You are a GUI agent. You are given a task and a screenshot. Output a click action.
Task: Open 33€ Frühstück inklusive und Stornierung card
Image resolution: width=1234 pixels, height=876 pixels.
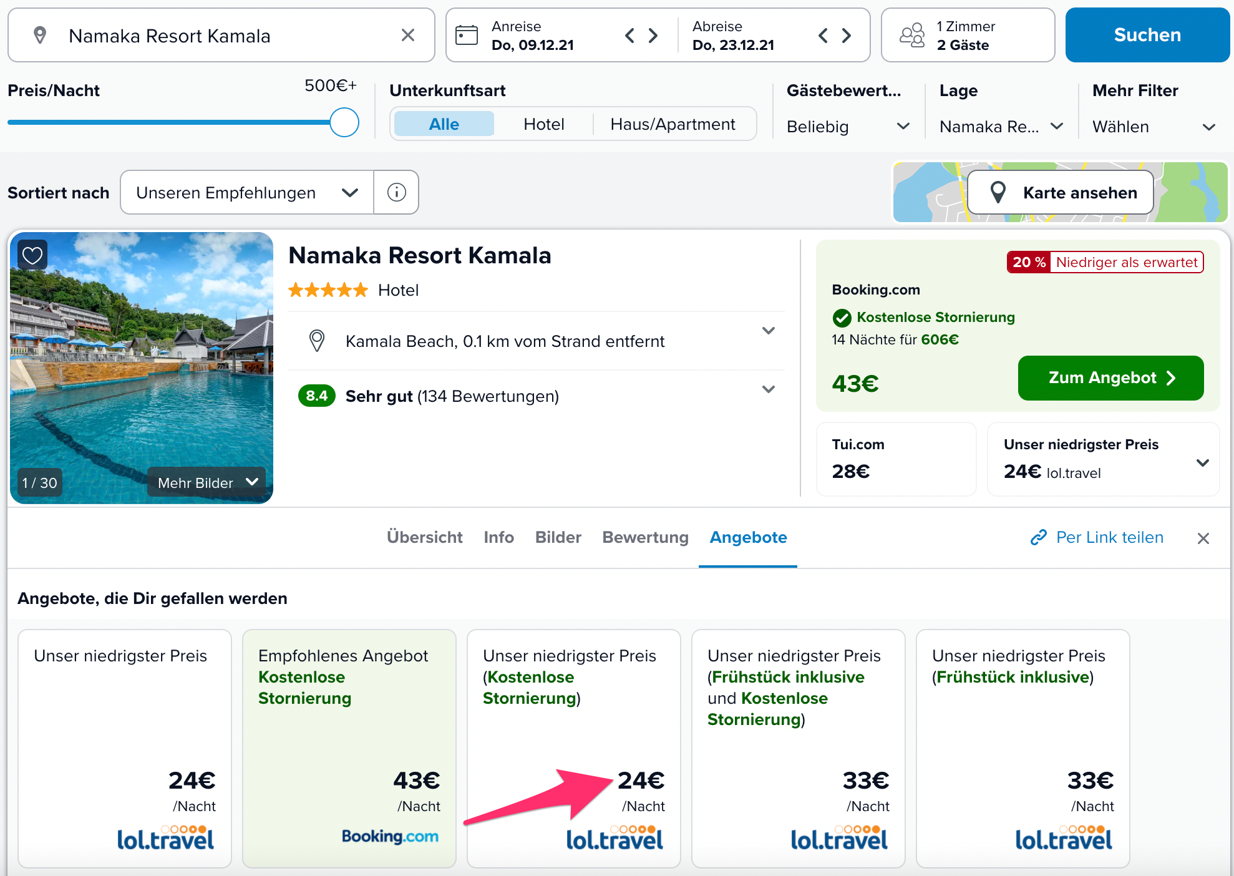[799, 748]
